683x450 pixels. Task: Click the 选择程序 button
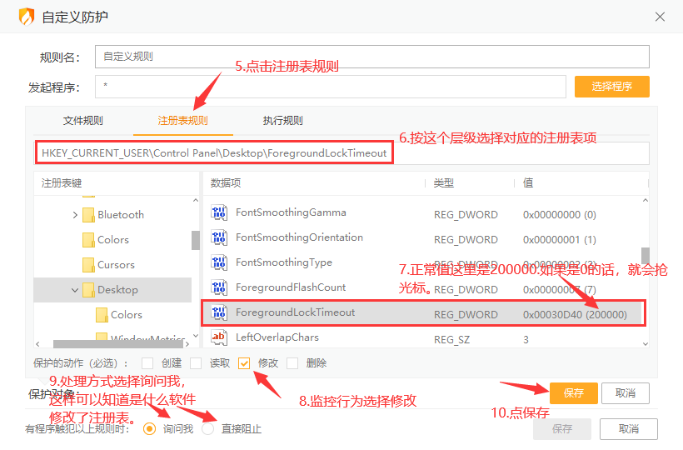[x=611, y=87]
